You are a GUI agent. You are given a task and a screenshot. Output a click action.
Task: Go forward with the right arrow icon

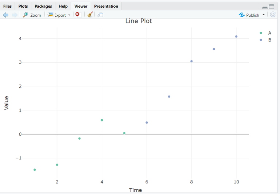pos(15,15)
